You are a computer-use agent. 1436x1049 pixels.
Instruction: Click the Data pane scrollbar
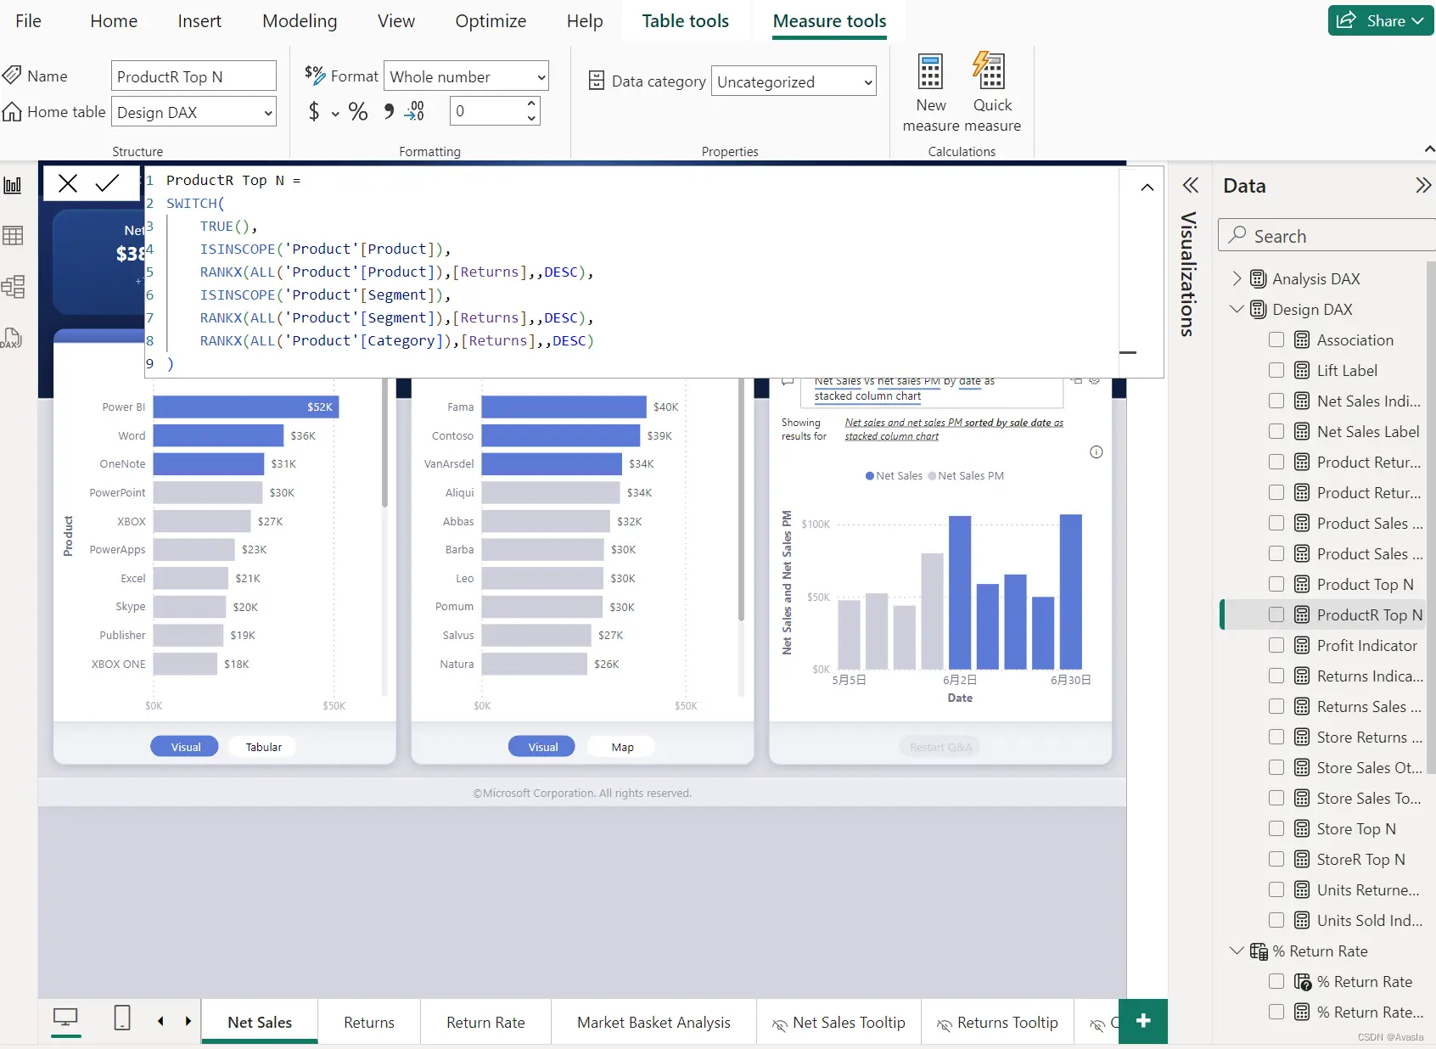pyautogui.click(x=1431, y=518)
